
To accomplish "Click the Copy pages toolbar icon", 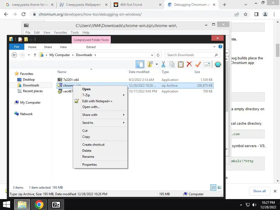I will pyautogui.click(x=172, y=64).
